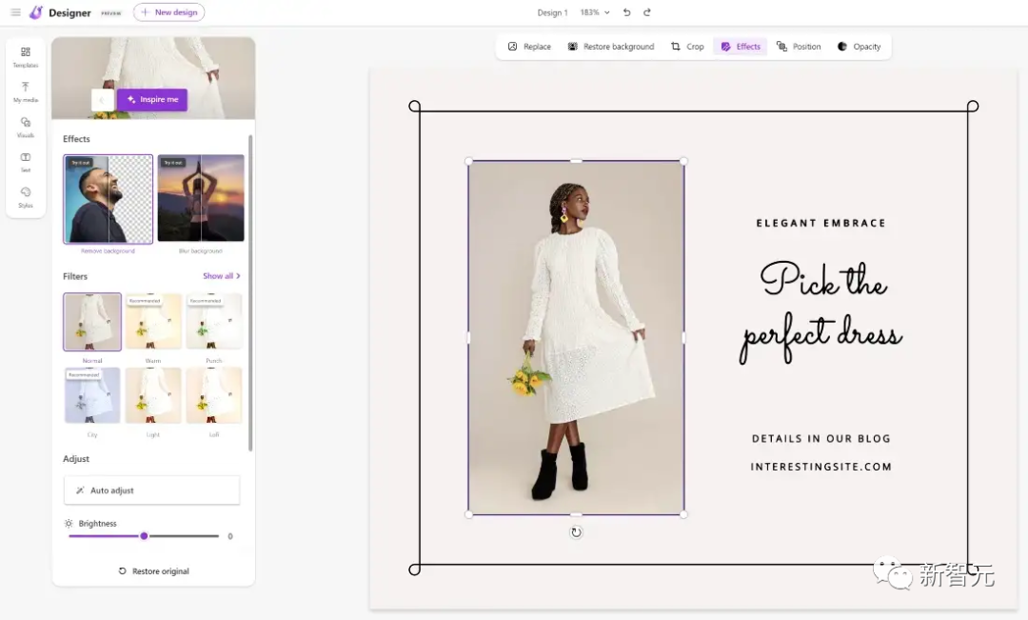Click the Inspire me button
The height and width of the screenshot is (620, 1028).
[152, 99]
